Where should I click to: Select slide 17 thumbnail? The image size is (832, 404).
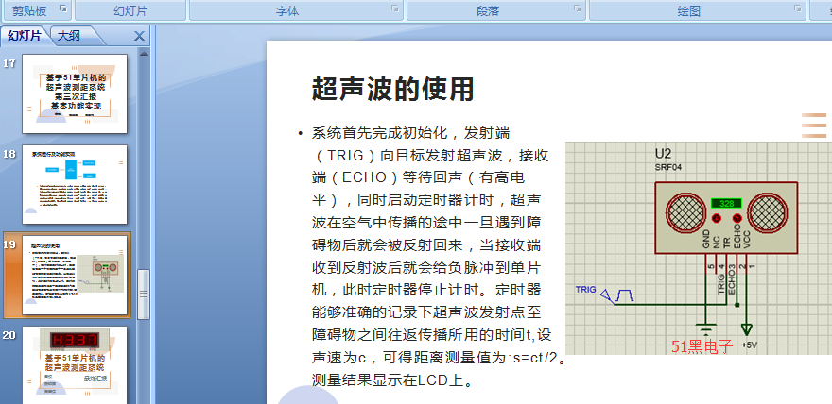pos(75,93)
